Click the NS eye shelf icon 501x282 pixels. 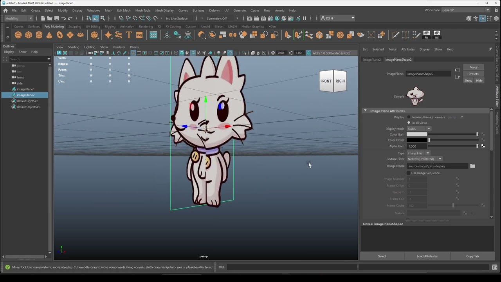click(437, 35)
